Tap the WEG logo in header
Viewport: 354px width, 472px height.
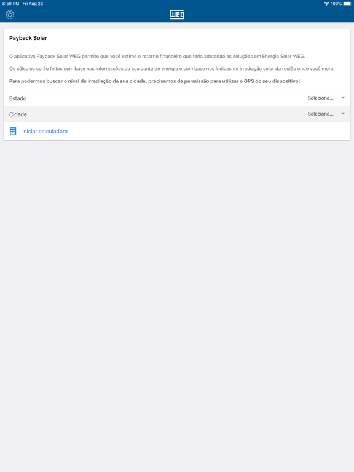click(177, 15)
